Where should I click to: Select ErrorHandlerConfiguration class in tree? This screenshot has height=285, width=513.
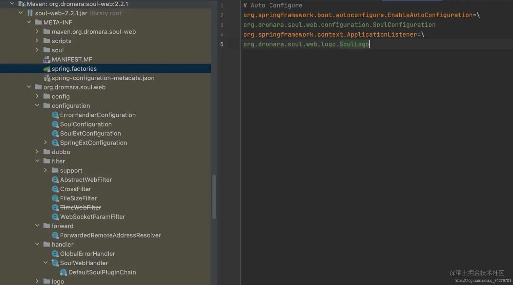point(98,115)
